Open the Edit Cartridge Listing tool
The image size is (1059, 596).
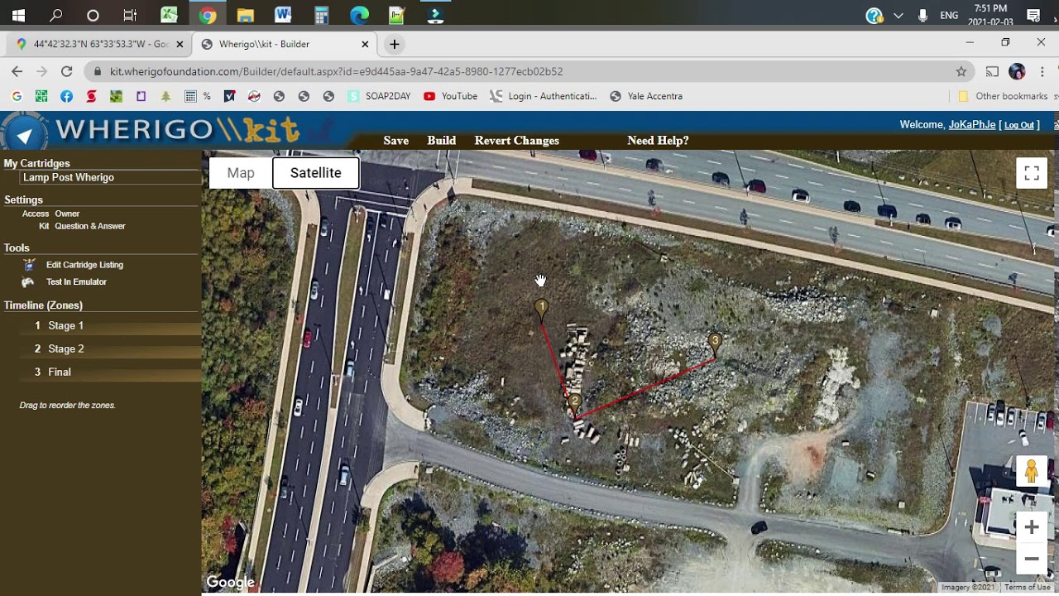click(x=84, y=265)
